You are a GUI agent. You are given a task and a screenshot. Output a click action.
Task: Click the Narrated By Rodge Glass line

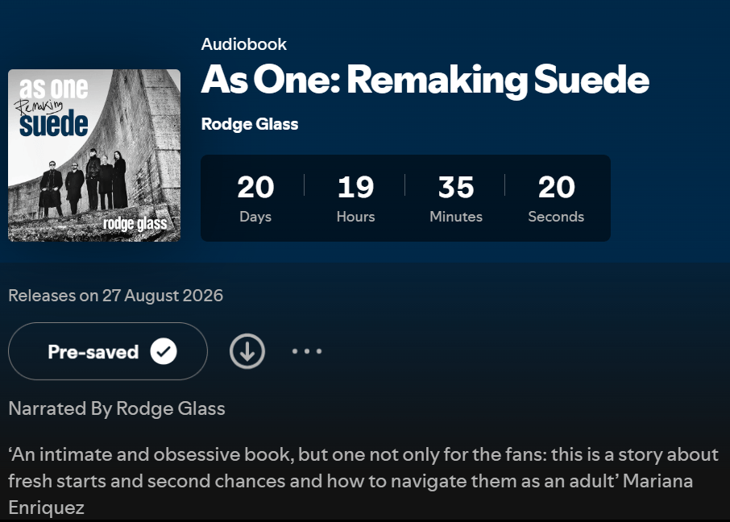click(x=117, y=408)
